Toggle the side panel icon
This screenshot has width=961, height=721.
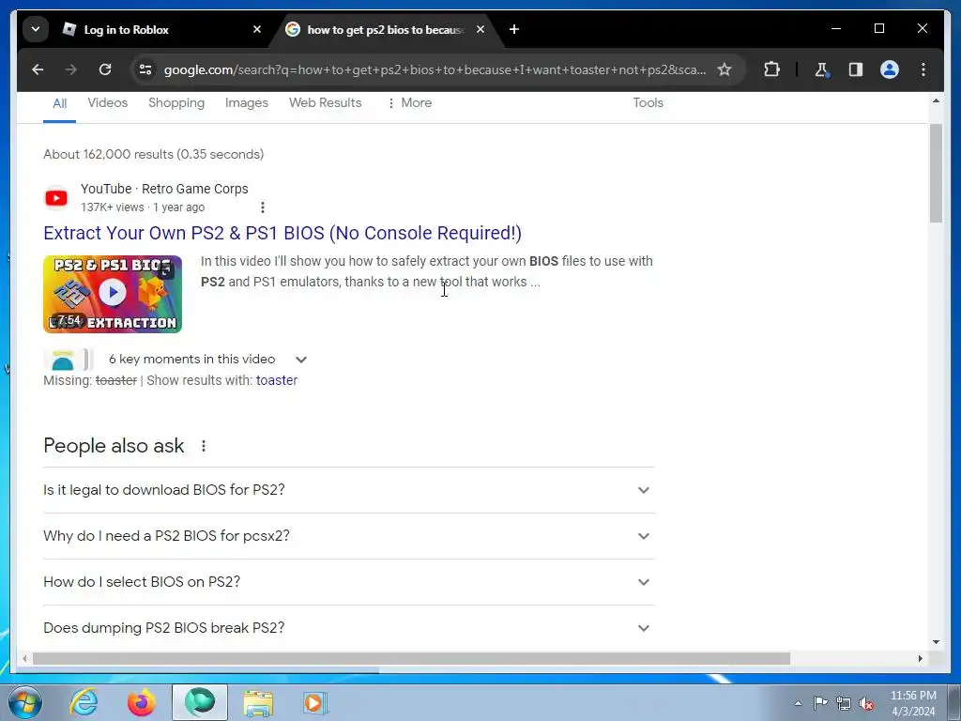(856, 69)
